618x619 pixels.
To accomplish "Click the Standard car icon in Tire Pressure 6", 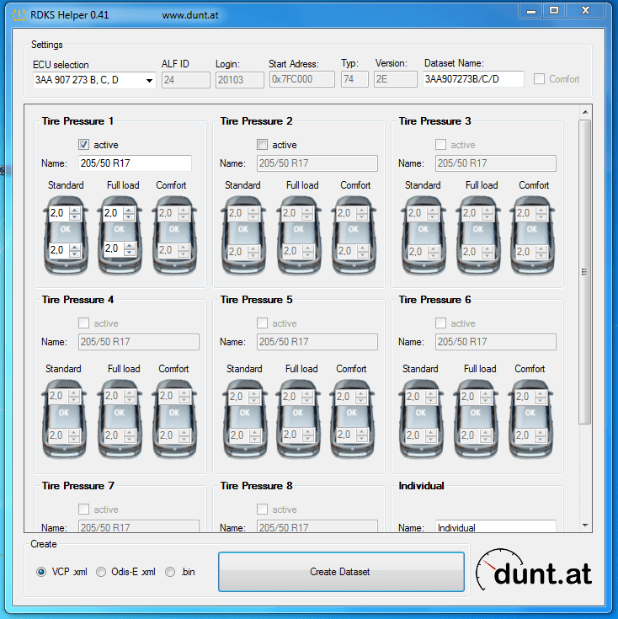I will [x=421, y=419].
